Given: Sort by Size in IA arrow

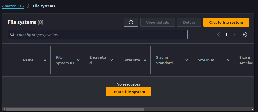Looking at the screenshot, I should (228, 60).
